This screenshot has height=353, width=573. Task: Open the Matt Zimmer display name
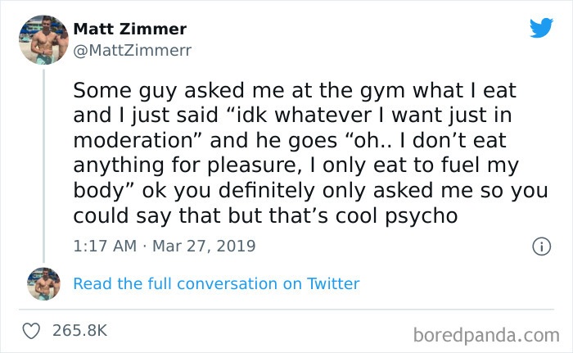click(x=130, y=29)
